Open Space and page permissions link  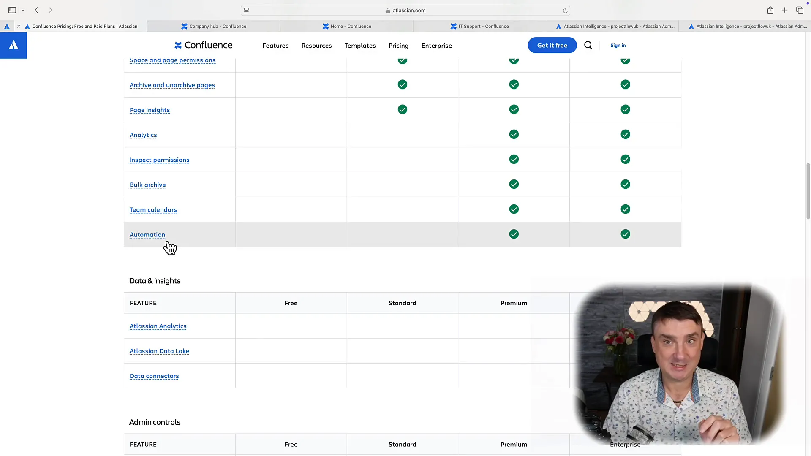[x=172, y=60]
